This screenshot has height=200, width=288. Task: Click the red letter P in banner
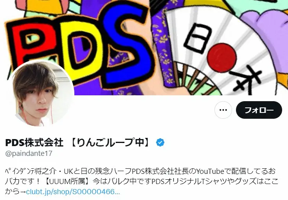tap(31, 42)
